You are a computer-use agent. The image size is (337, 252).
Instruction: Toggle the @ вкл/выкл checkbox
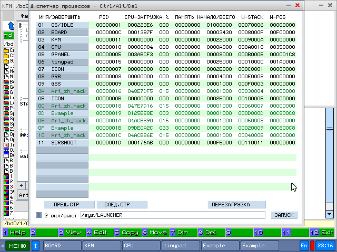click(x=38, y=215)
